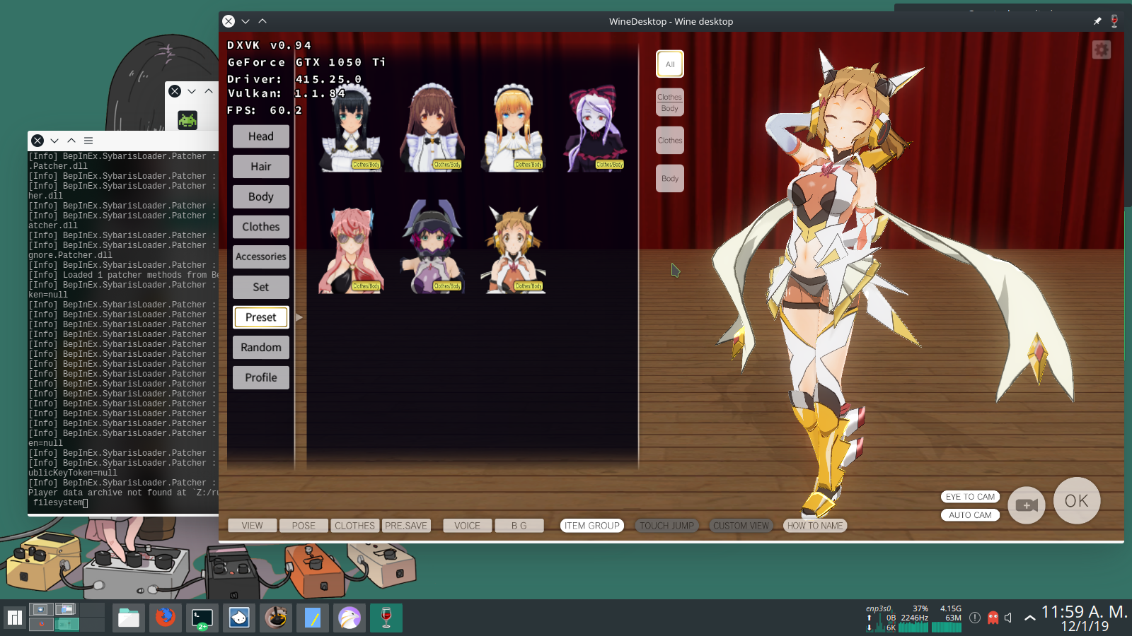Click the VOICE button
Image resolution: width=1132 pixels, height=636 pixels.
(467, 526)
